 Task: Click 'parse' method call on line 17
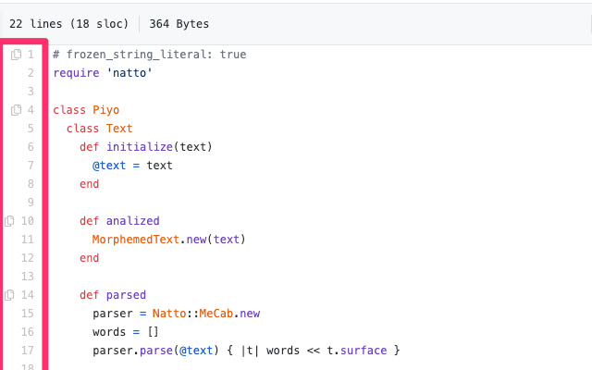pyautogui.click(x=156, y=351)
